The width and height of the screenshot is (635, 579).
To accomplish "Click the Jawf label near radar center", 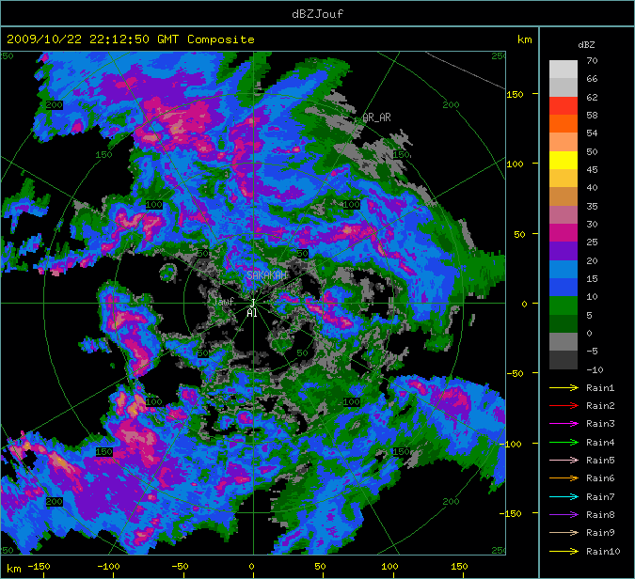I will (224, 302).
